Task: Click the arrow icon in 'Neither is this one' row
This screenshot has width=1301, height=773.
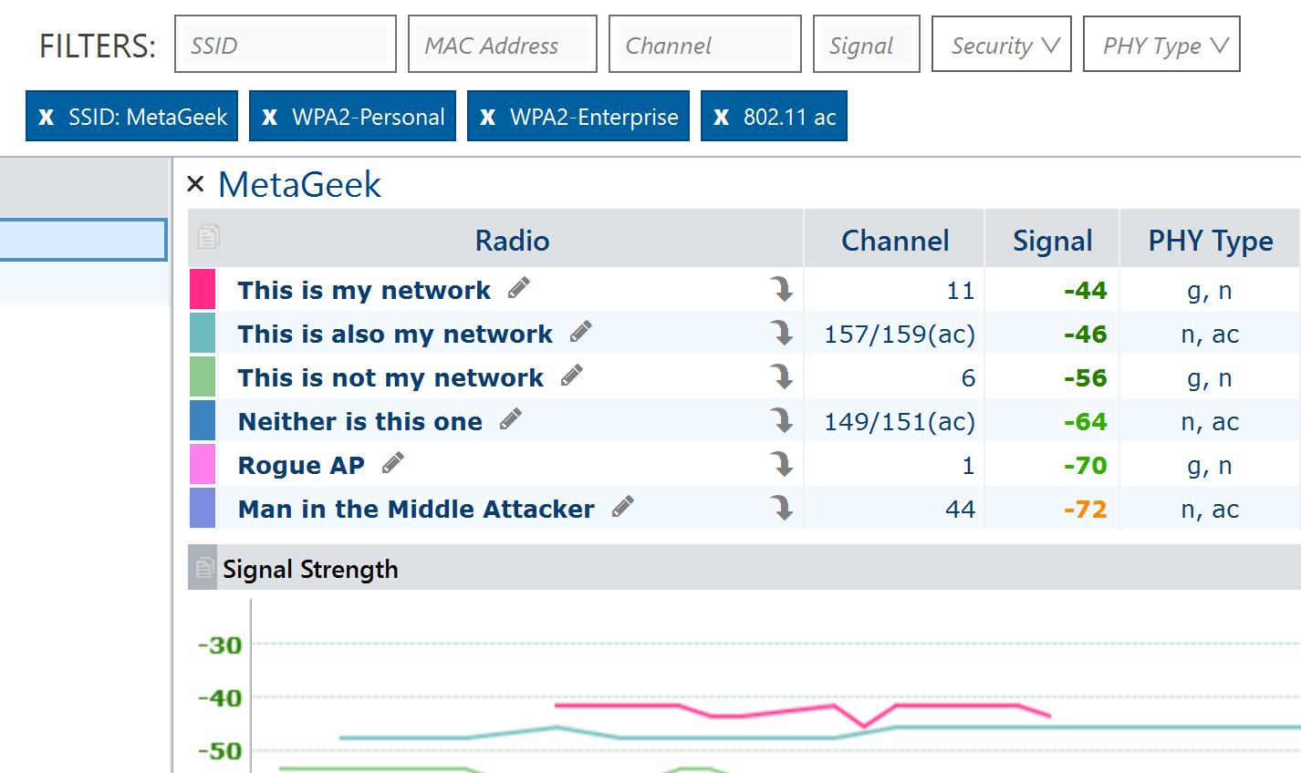Action: (781, 420)
